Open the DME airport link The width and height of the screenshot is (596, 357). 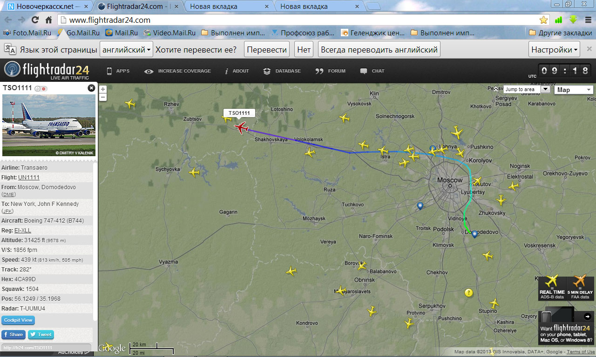click(x=9, y=194)
